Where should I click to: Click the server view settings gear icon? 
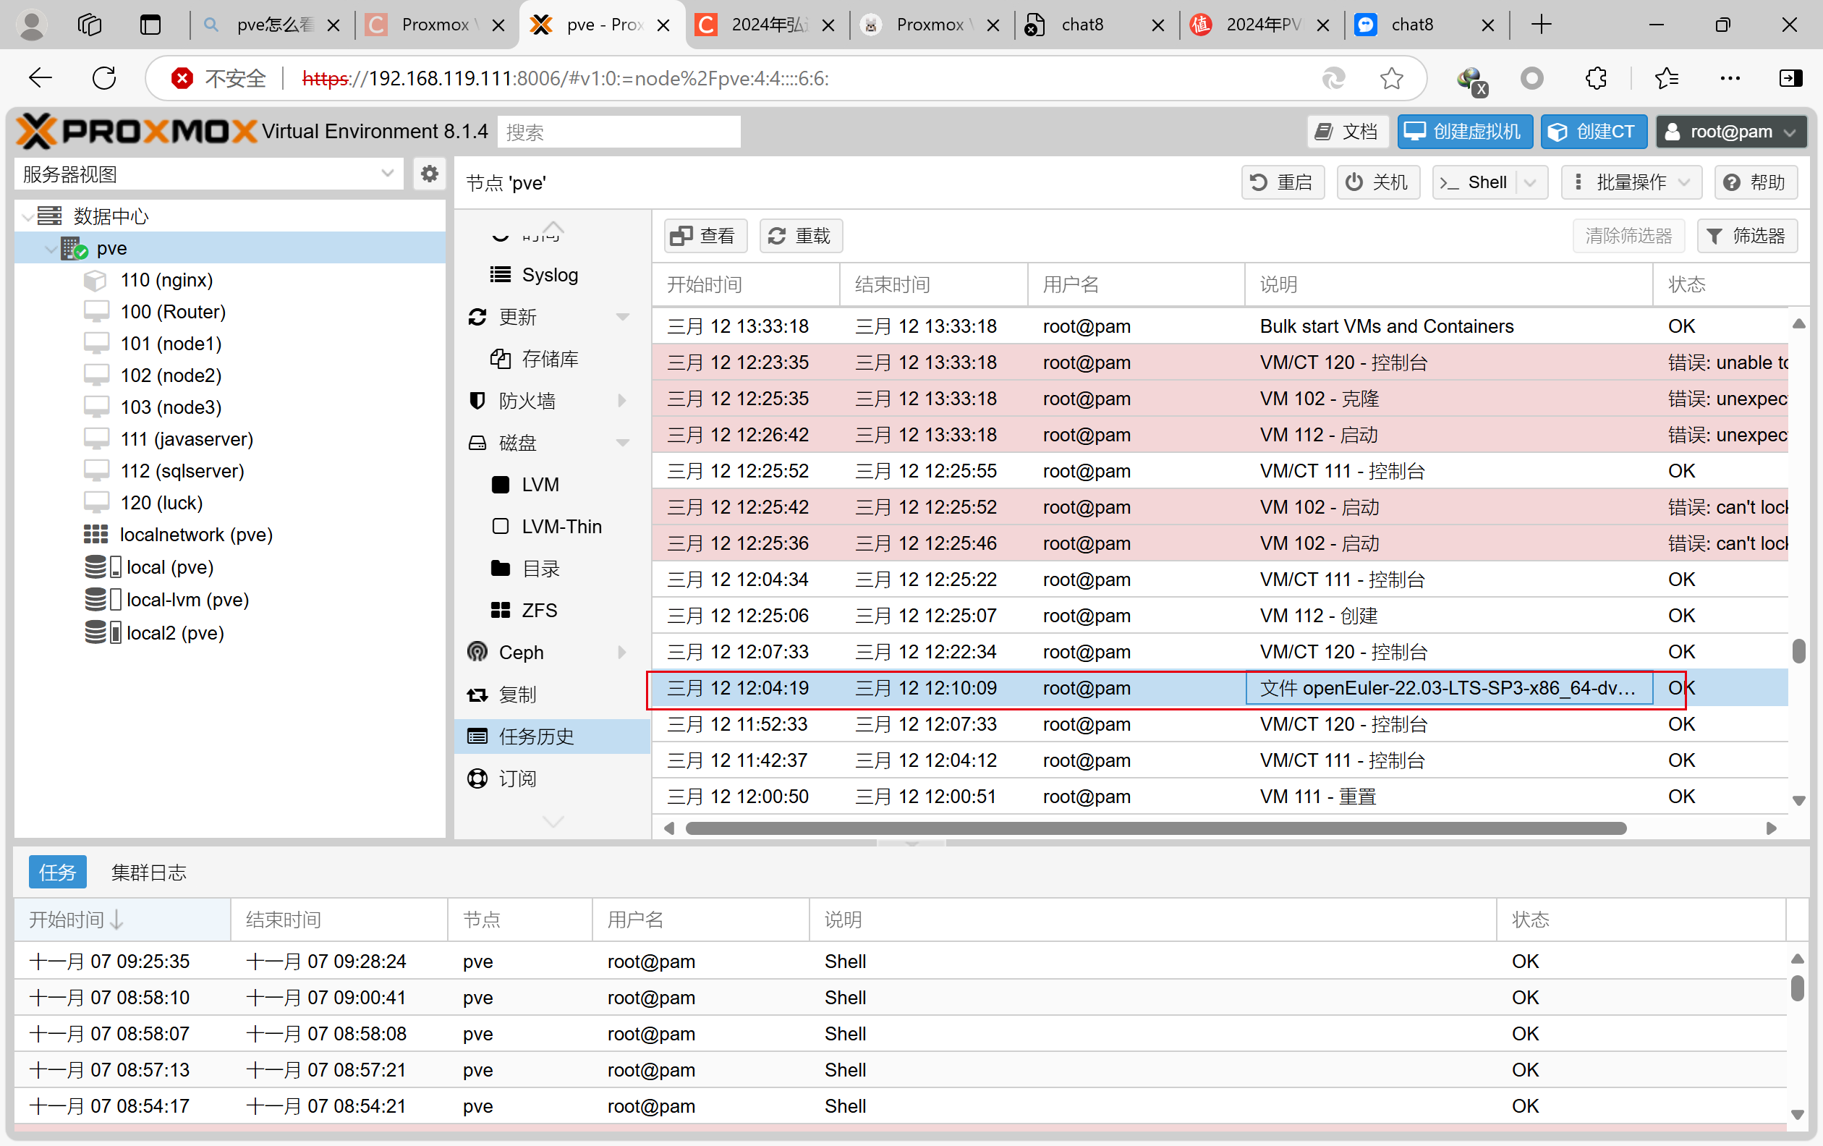pos(429,174)
